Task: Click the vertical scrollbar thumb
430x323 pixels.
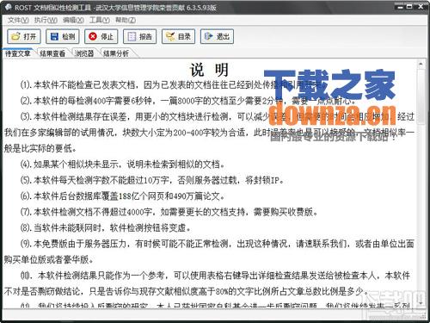Action: tap(421, 96)
